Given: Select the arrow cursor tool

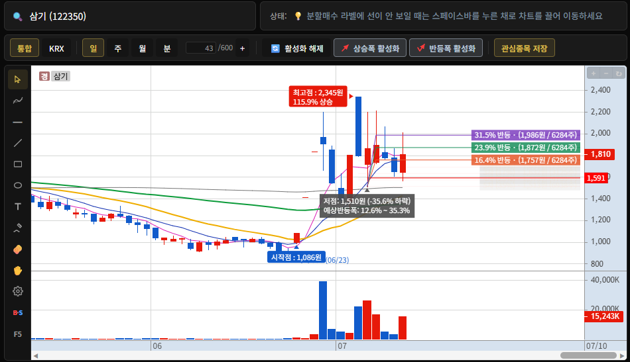Looking at the screenshot, I should coord(18,79).
